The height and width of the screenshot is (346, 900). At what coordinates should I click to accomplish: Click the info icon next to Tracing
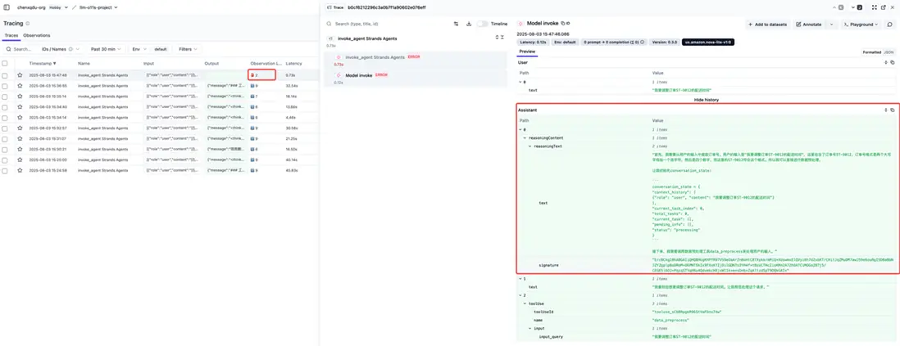pyautogui.click(x=28, y=24)
